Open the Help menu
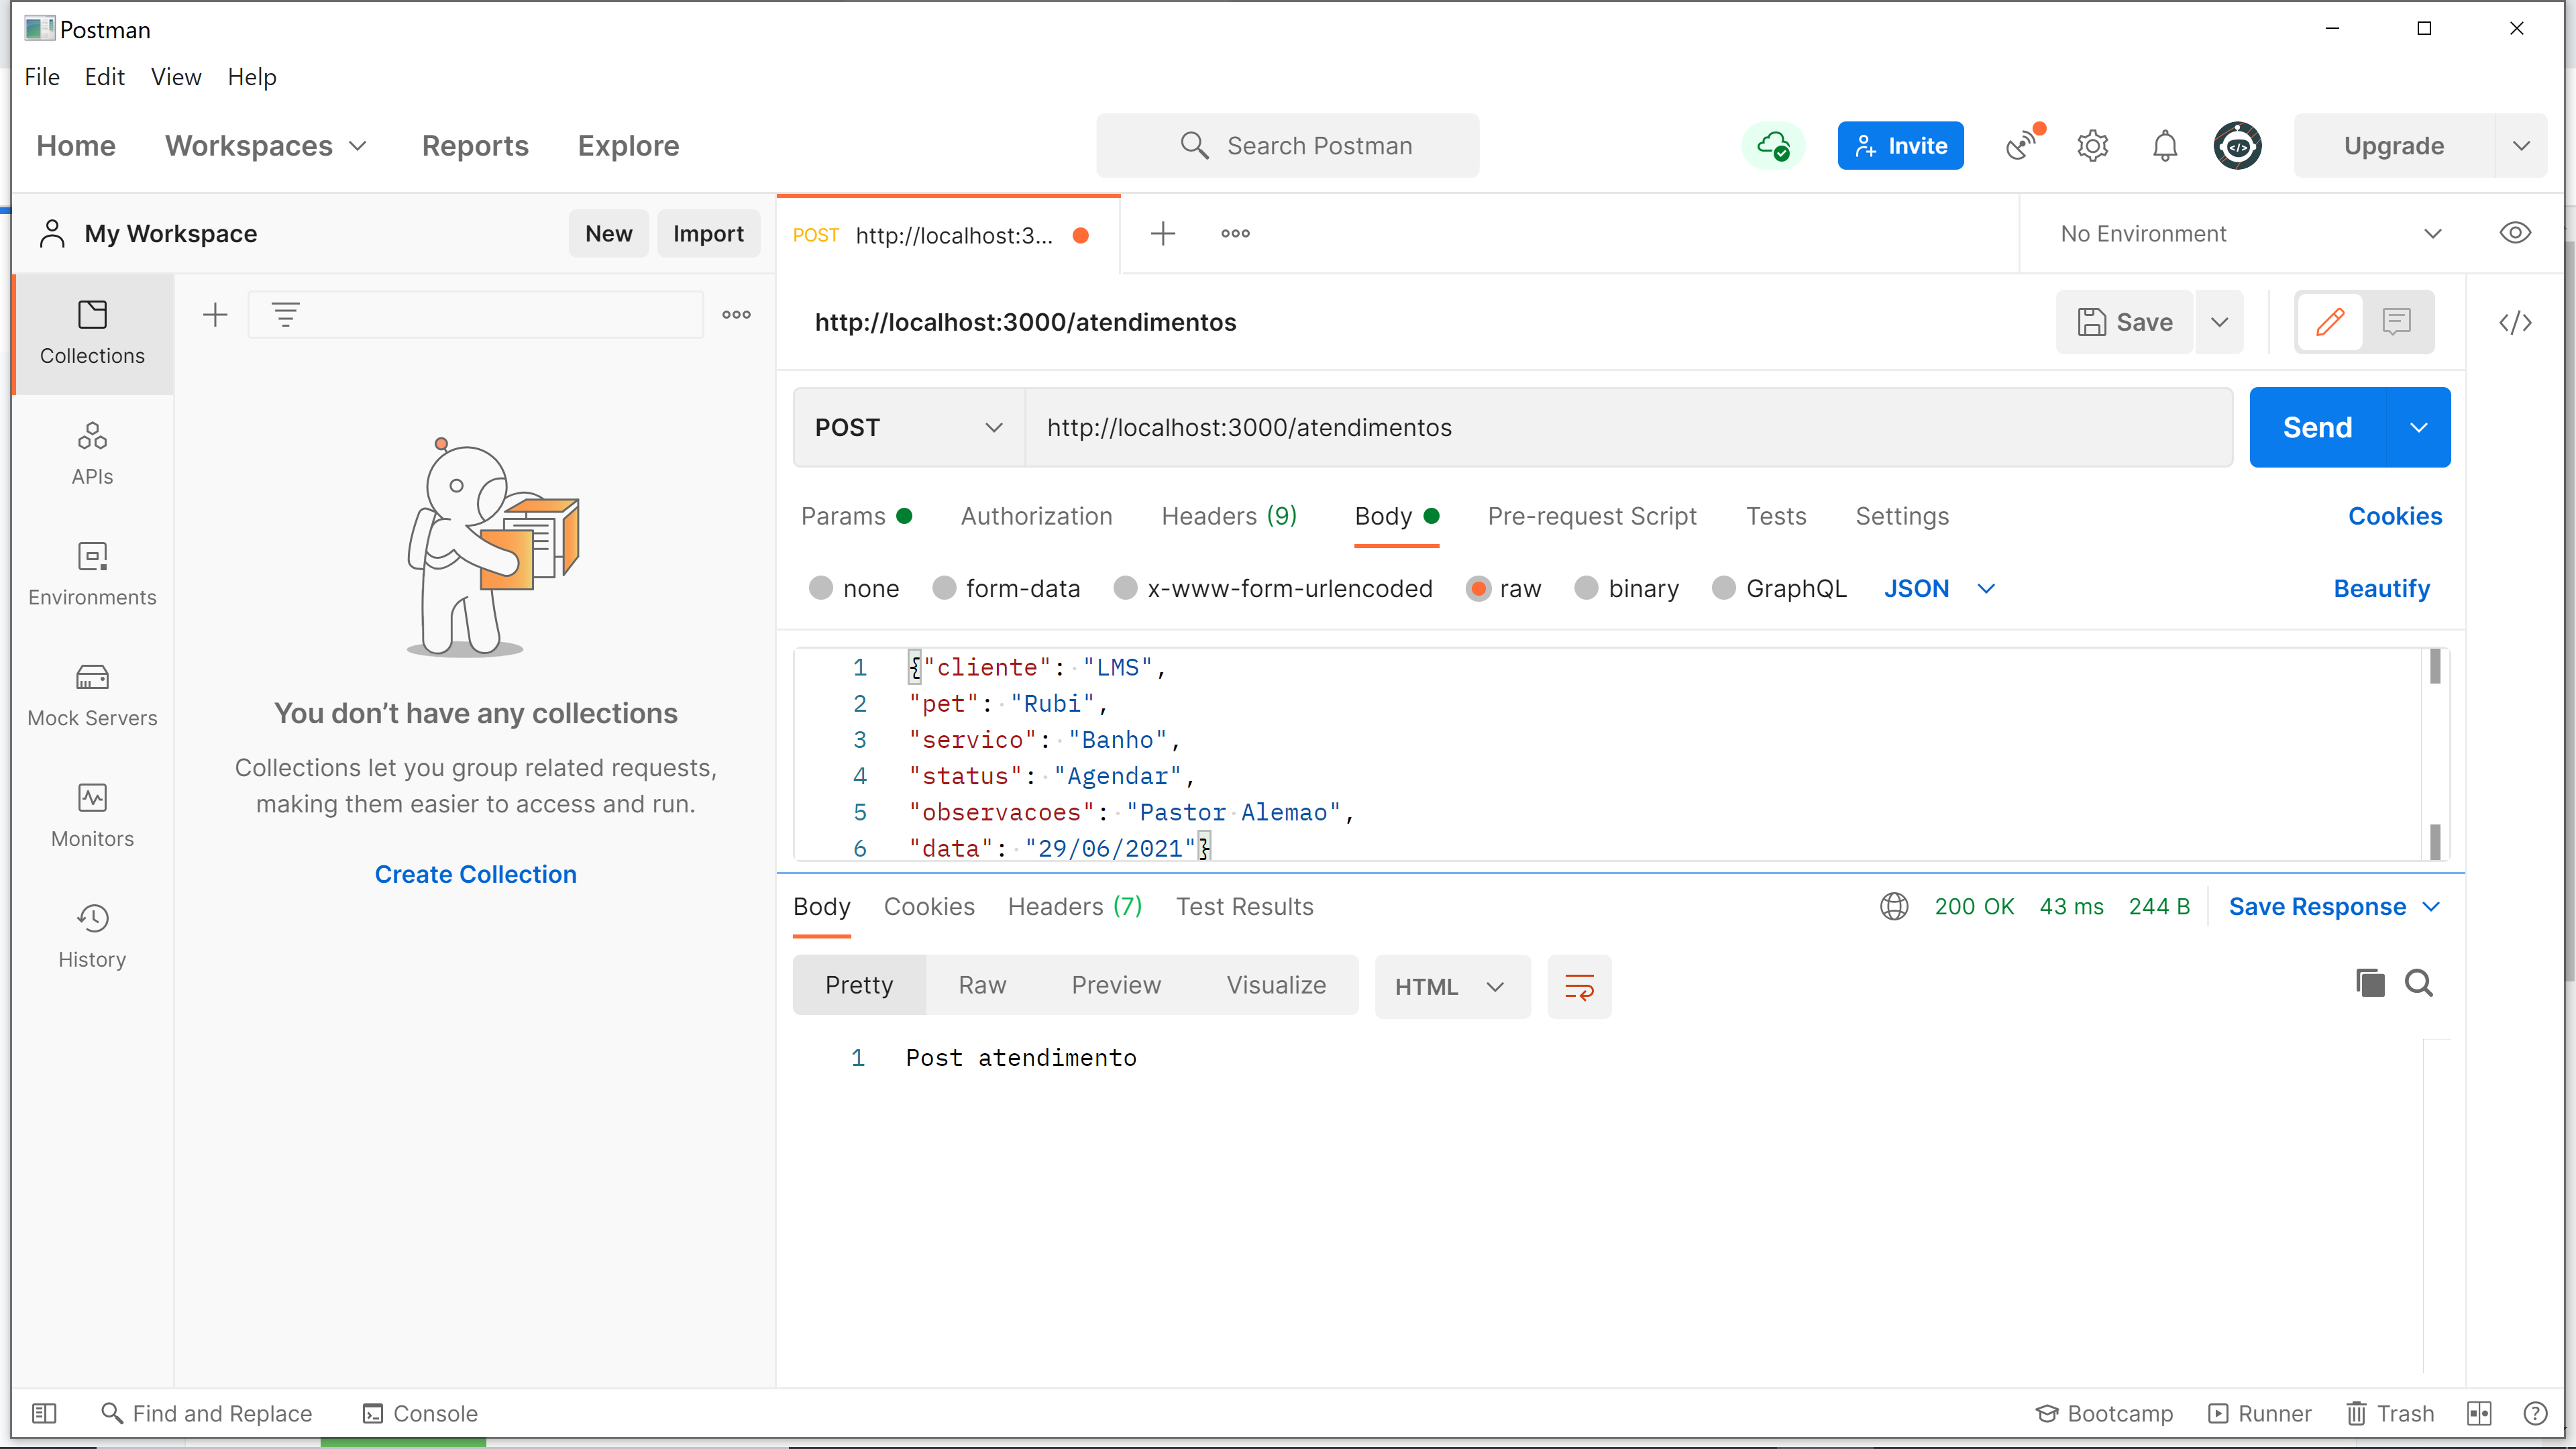 (x=251, y=77)
